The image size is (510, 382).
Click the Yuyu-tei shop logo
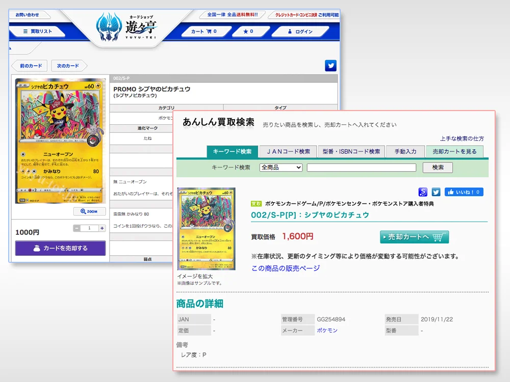click(127, 26)
